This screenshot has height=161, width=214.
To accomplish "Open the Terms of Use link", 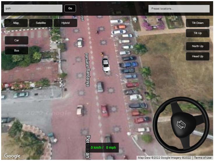I will [x=203, y=158].
